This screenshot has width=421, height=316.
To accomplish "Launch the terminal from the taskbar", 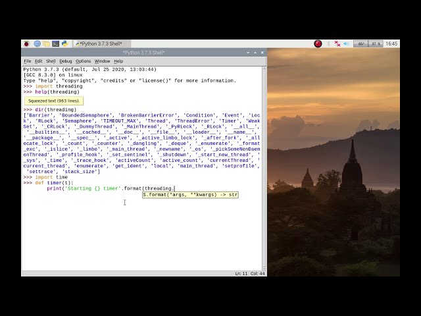I will [x=55, y=43].
